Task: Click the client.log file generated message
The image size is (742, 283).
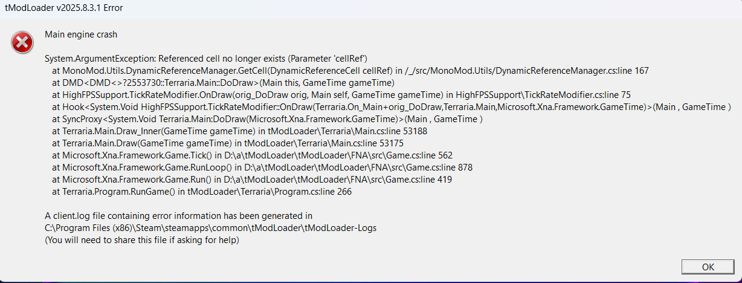Action: coord(178,216)
